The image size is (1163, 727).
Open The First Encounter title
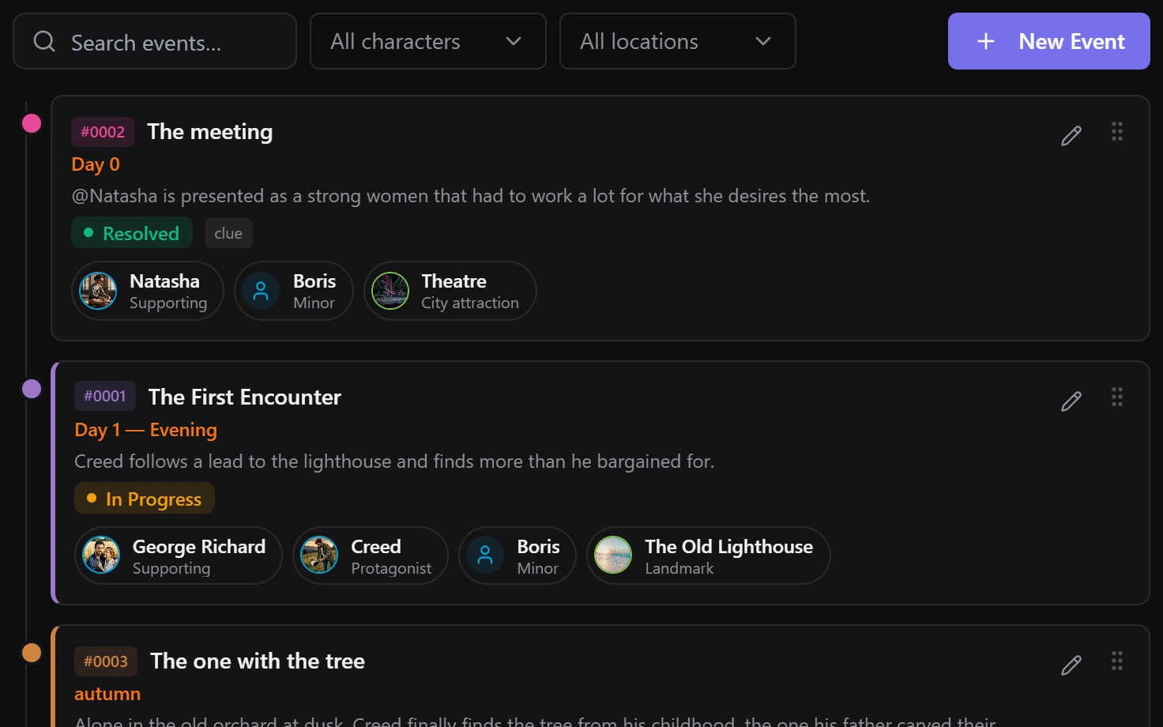click(245, 397)
